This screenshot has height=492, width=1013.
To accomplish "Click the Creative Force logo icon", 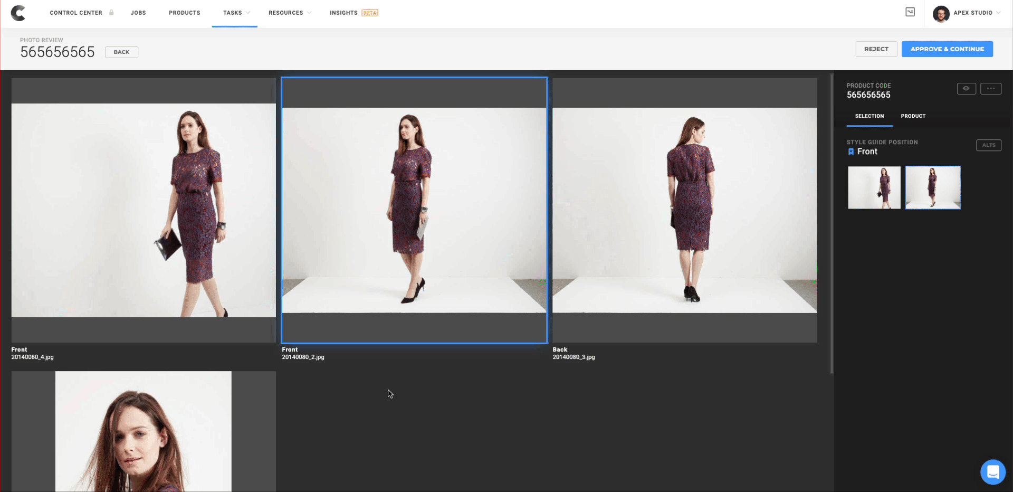I will click(x=18, y=13).
